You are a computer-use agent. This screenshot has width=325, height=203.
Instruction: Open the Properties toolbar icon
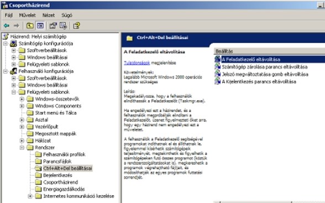[x=53, y=25]
